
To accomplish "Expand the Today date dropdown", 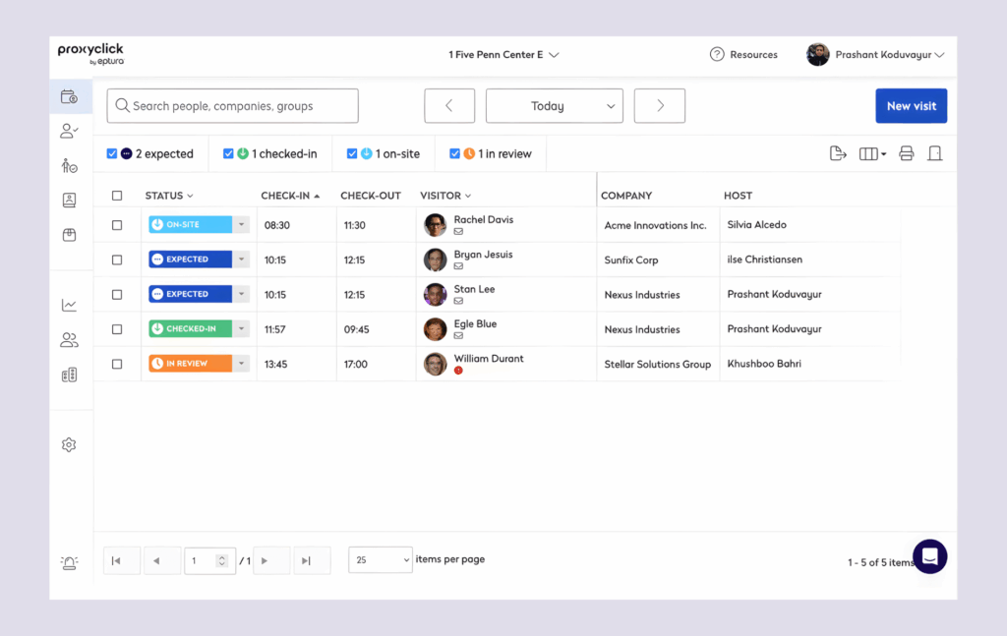I will click(x=554, y=106).
